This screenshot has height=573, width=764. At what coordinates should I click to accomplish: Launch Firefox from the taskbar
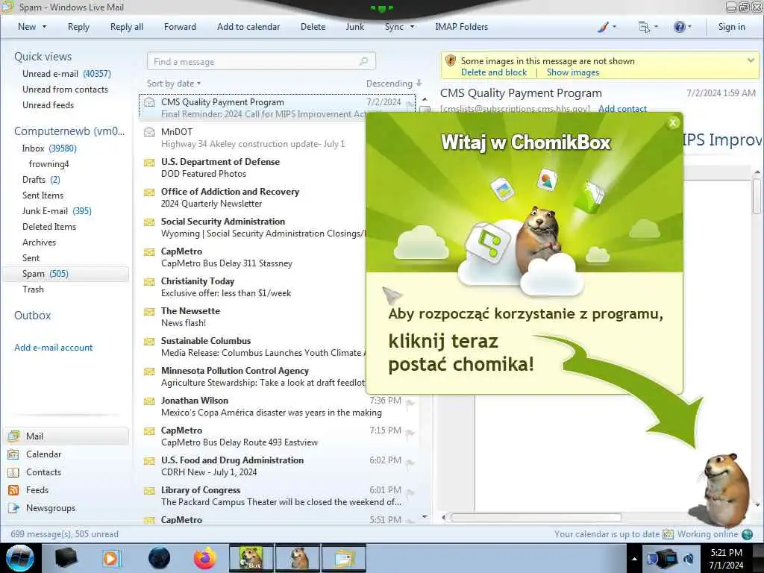tap(205, 558)
